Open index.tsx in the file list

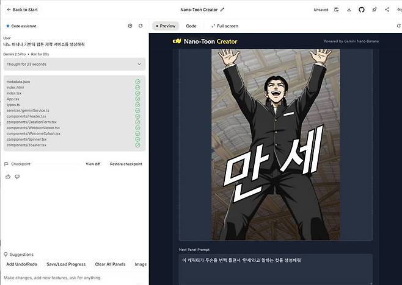[x=14, y=93]
